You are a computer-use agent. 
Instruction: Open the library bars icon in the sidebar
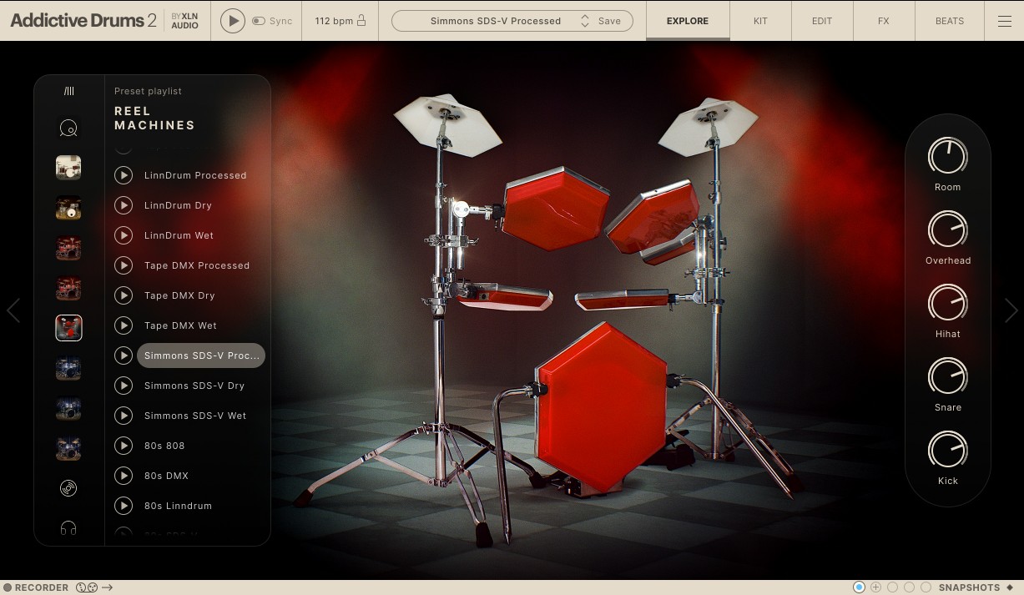point(68,91)
